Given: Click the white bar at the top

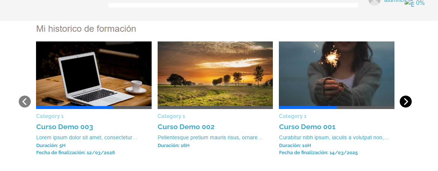Looking at the screenshot, I should 233,5.
